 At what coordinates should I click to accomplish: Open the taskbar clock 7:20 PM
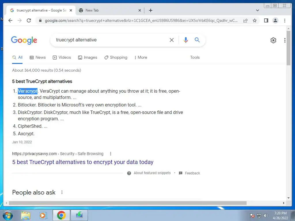[280, 216]
